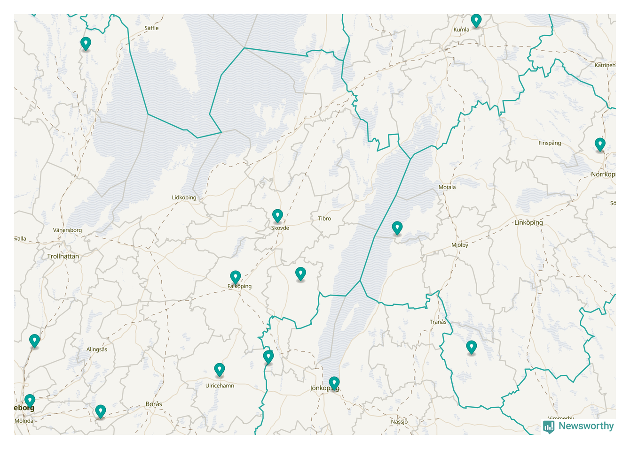Click the pin between Motala and Mjölby
Viewport: 630px width, 449px height.
pos(397,228)
